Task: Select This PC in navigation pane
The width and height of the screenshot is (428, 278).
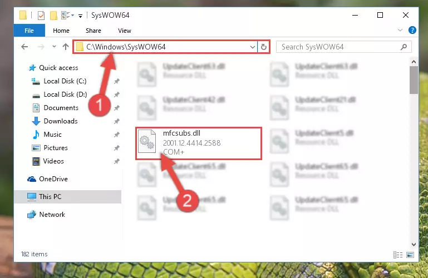Action: (x=68, y=196)
